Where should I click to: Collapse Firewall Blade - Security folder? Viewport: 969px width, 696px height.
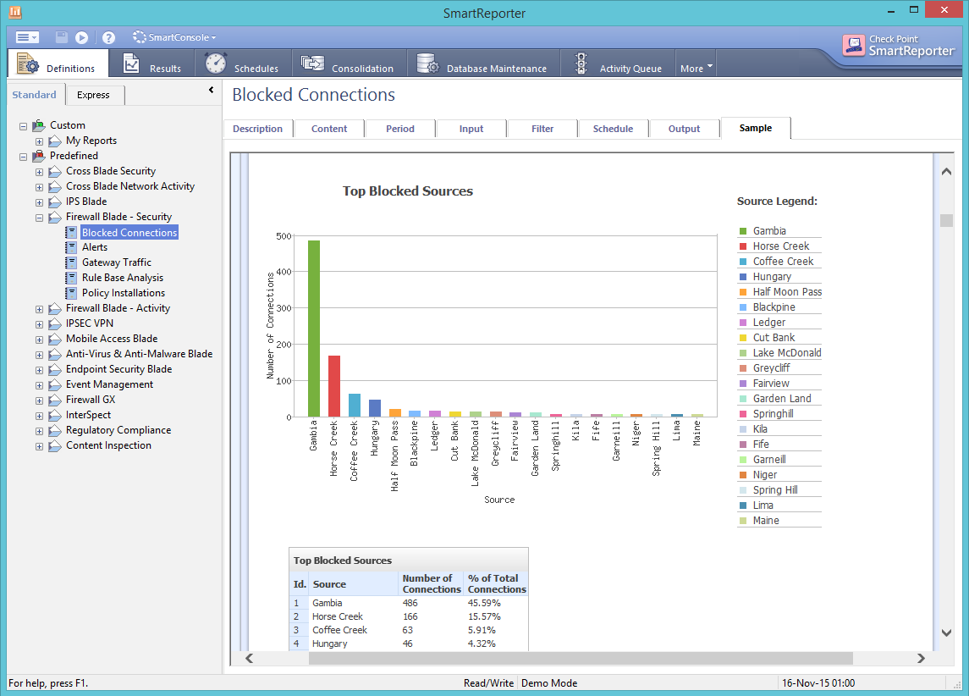[x=40, y=218]
